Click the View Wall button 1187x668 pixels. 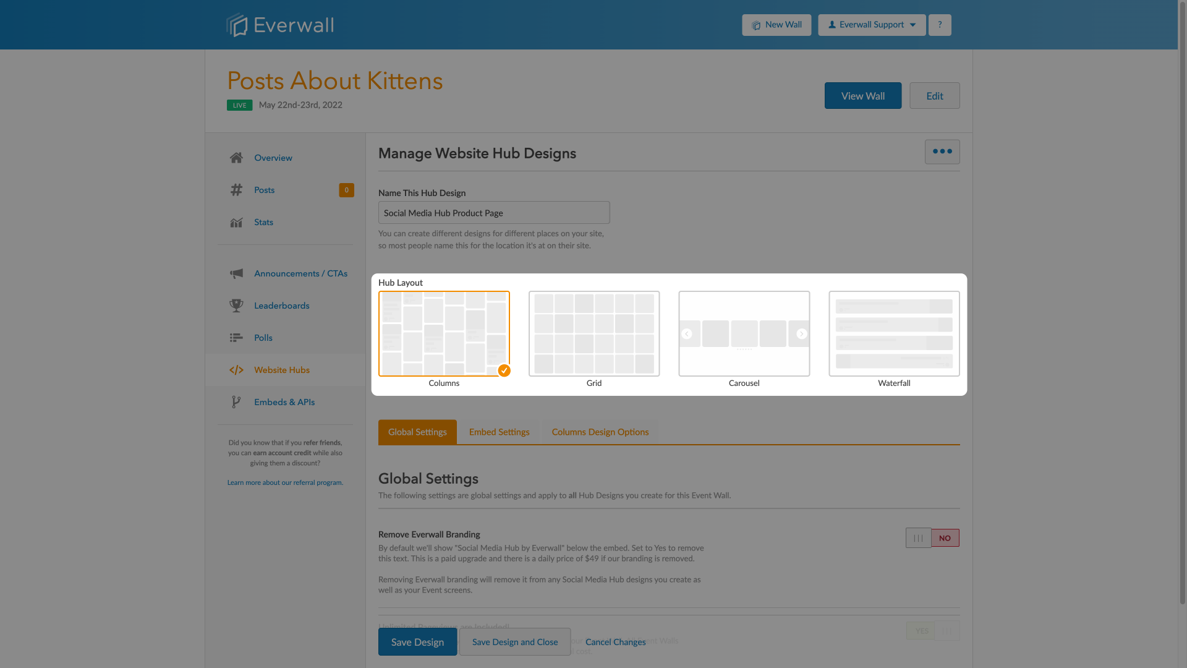click(863, 96)
